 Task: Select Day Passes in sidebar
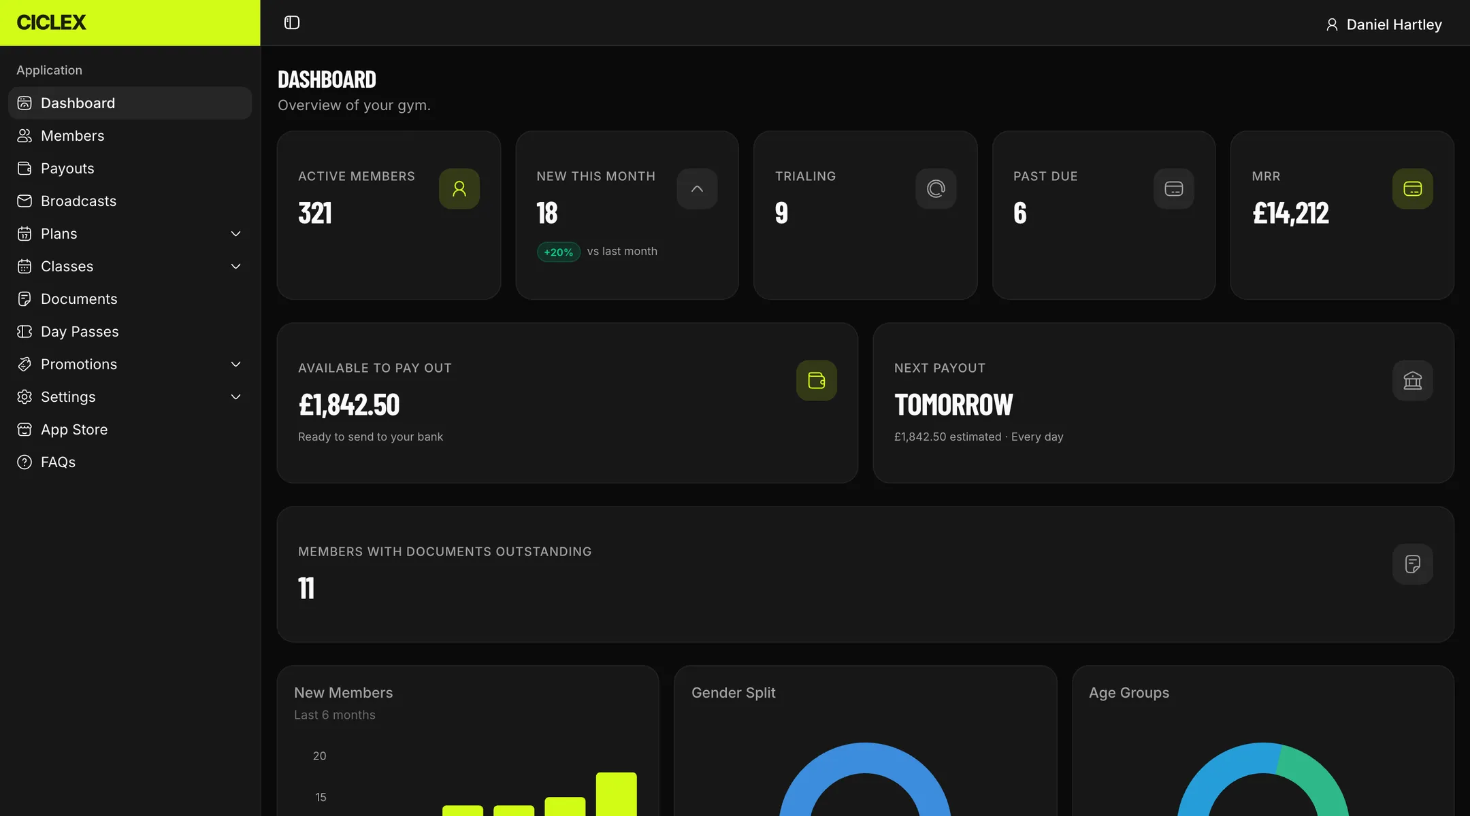[130, 331]
